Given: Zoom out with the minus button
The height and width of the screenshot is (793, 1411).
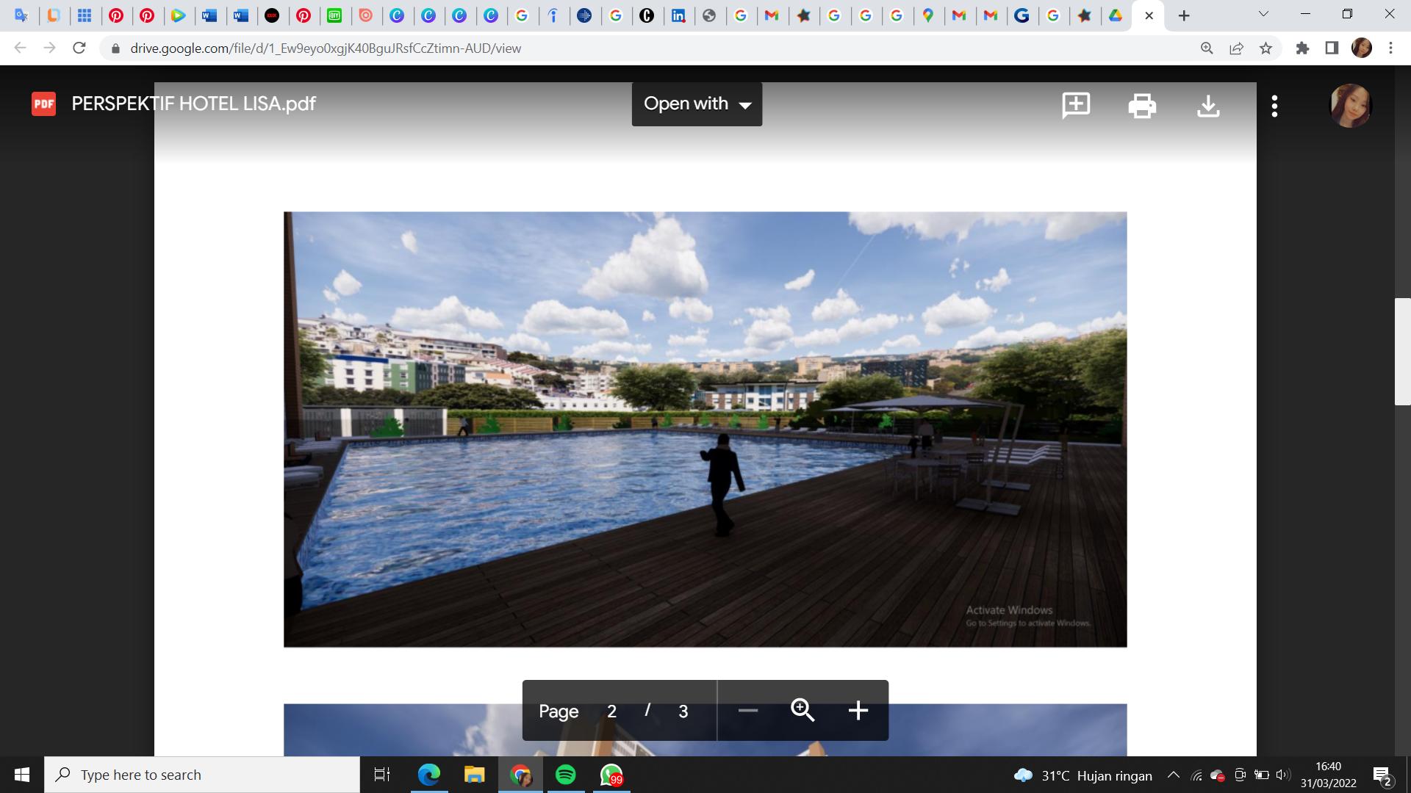Looking at the screenshot, I should [748, 711].
